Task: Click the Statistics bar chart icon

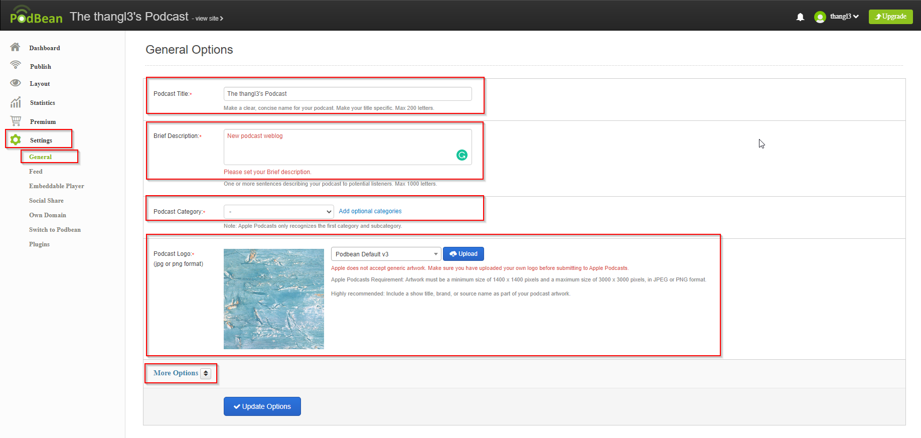Action: 16,102
